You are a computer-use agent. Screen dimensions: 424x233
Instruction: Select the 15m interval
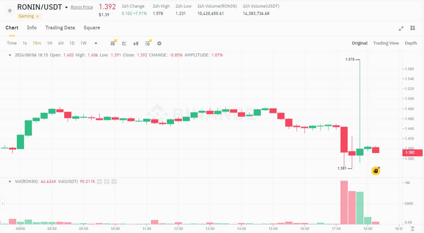pyautogui.click(x=37, y=43)
